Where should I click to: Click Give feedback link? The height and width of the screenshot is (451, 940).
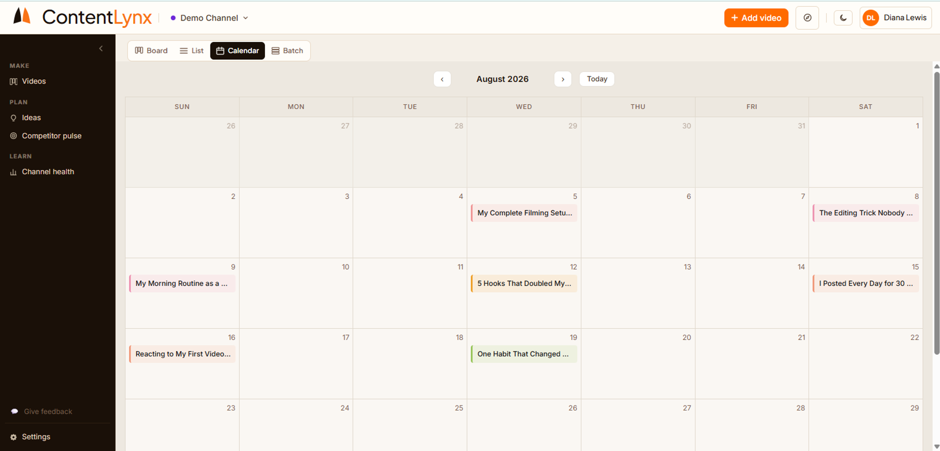tap(48, 411)
